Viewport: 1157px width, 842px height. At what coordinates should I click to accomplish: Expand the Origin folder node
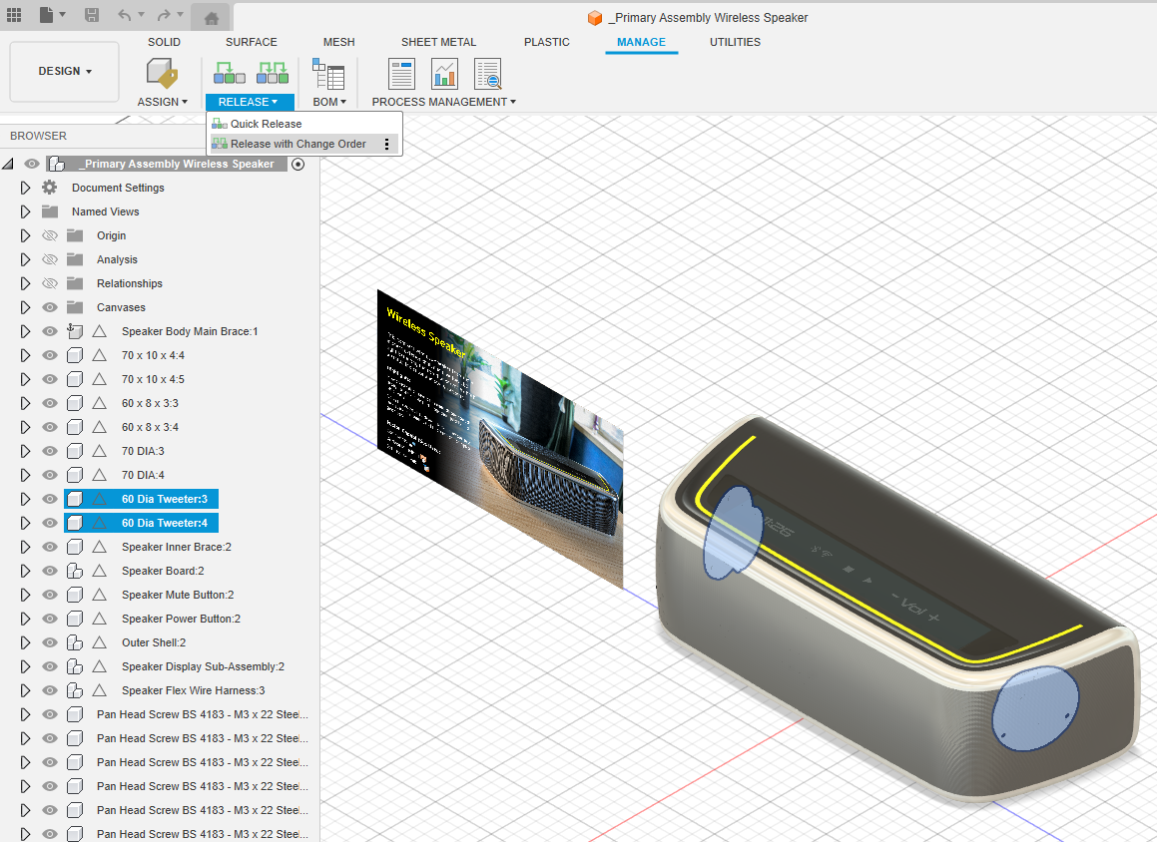25,235
